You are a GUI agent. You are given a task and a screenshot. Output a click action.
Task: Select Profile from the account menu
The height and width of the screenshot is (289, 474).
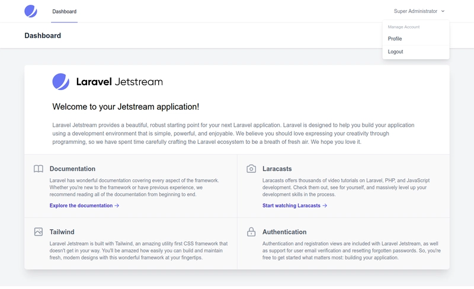(x=395, y=38)
